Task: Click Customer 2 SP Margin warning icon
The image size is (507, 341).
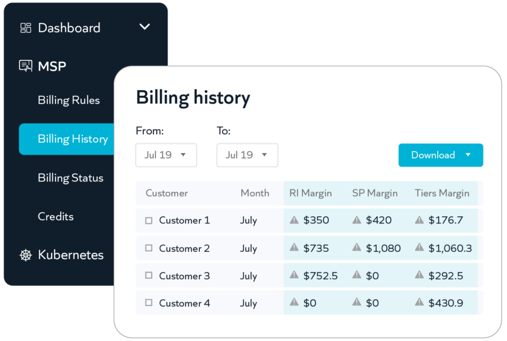Action: pos(357,248)
